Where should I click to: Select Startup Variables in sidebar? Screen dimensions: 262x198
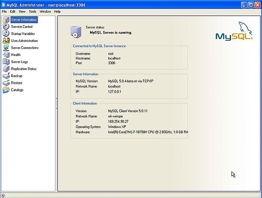pos(23,34)
